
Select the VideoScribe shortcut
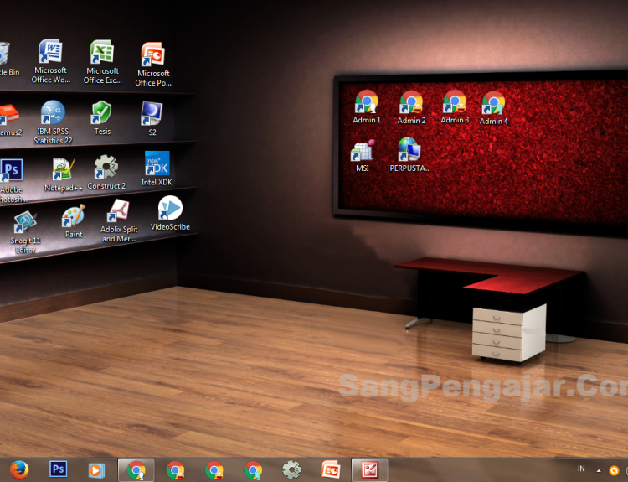[170, 213]
